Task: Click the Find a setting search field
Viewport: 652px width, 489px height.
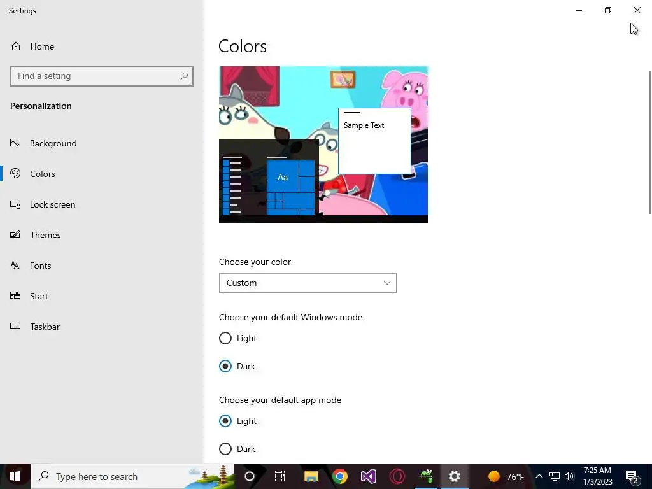Action: point(102,76)
